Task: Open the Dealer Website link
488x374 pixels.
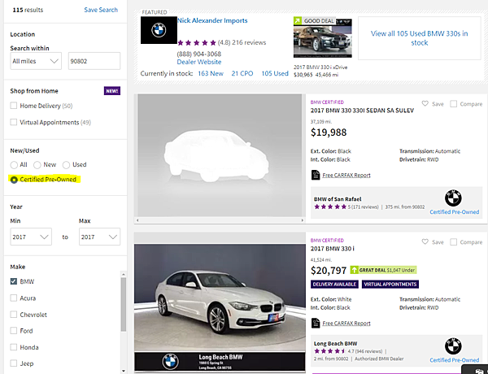Action: pos(199,62)
